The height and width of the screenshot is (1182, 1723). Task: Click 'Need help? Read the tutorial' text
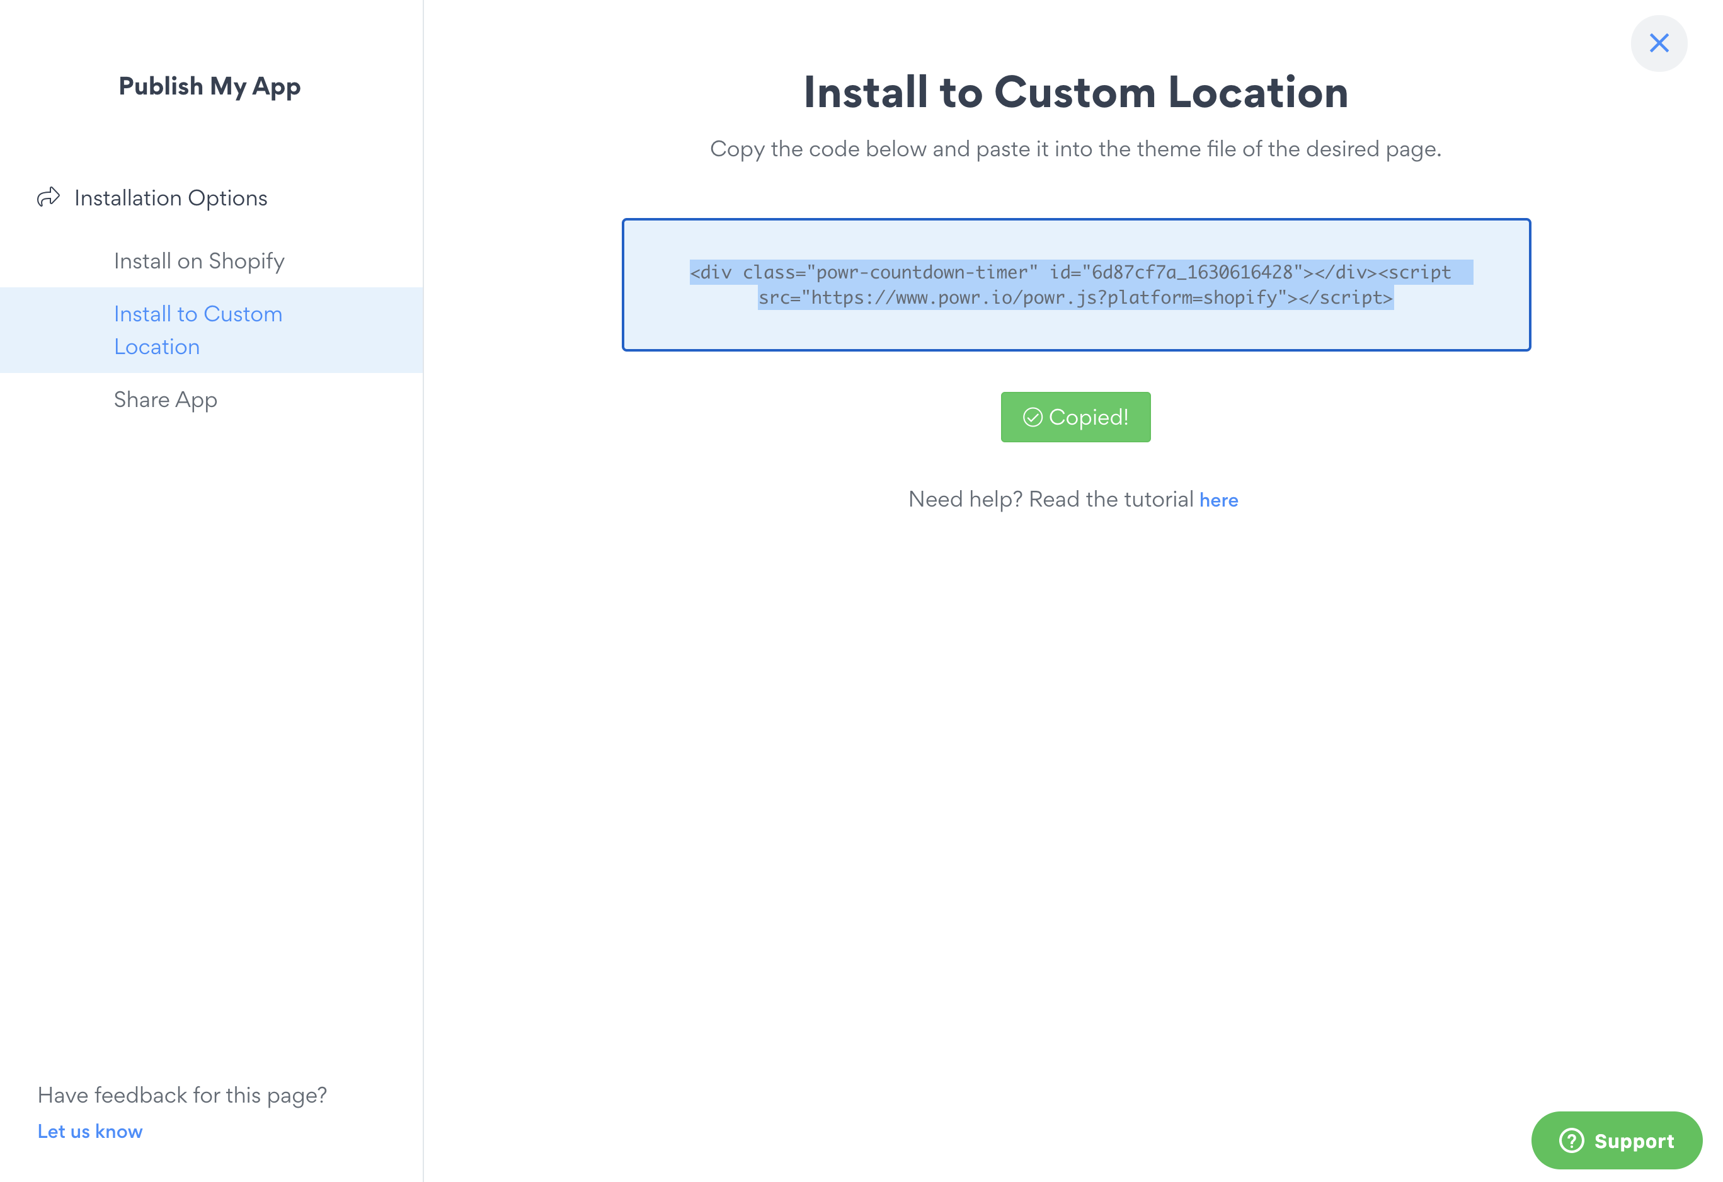click(x=1051, y=500)
